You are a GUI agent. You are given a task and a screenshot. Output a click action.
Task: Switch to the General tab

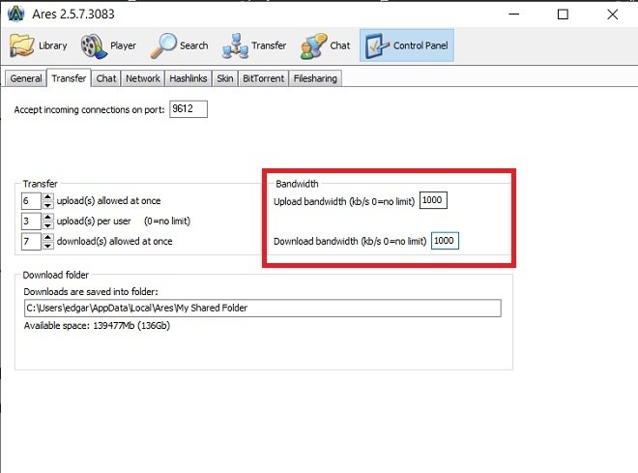tap(26, 78)
